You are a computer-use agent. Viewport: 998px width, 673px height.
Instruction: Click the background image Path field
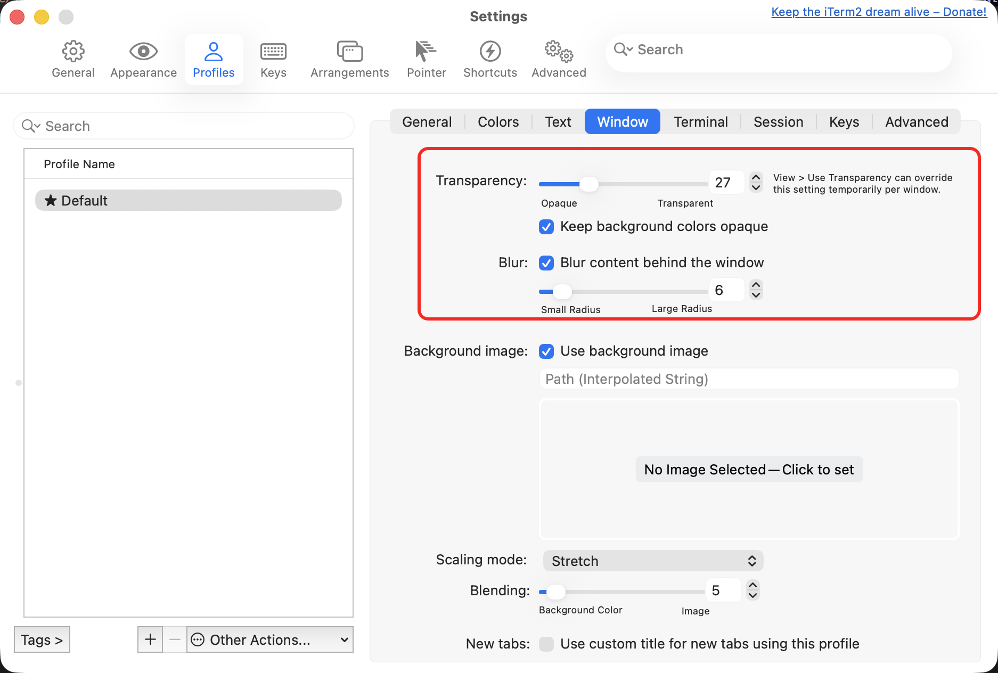[x=749, y=379]
